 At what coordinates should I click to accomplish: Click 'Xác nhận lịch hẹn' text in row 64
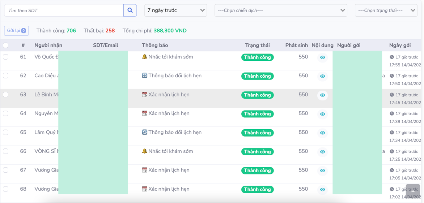(x=169, y=113)
